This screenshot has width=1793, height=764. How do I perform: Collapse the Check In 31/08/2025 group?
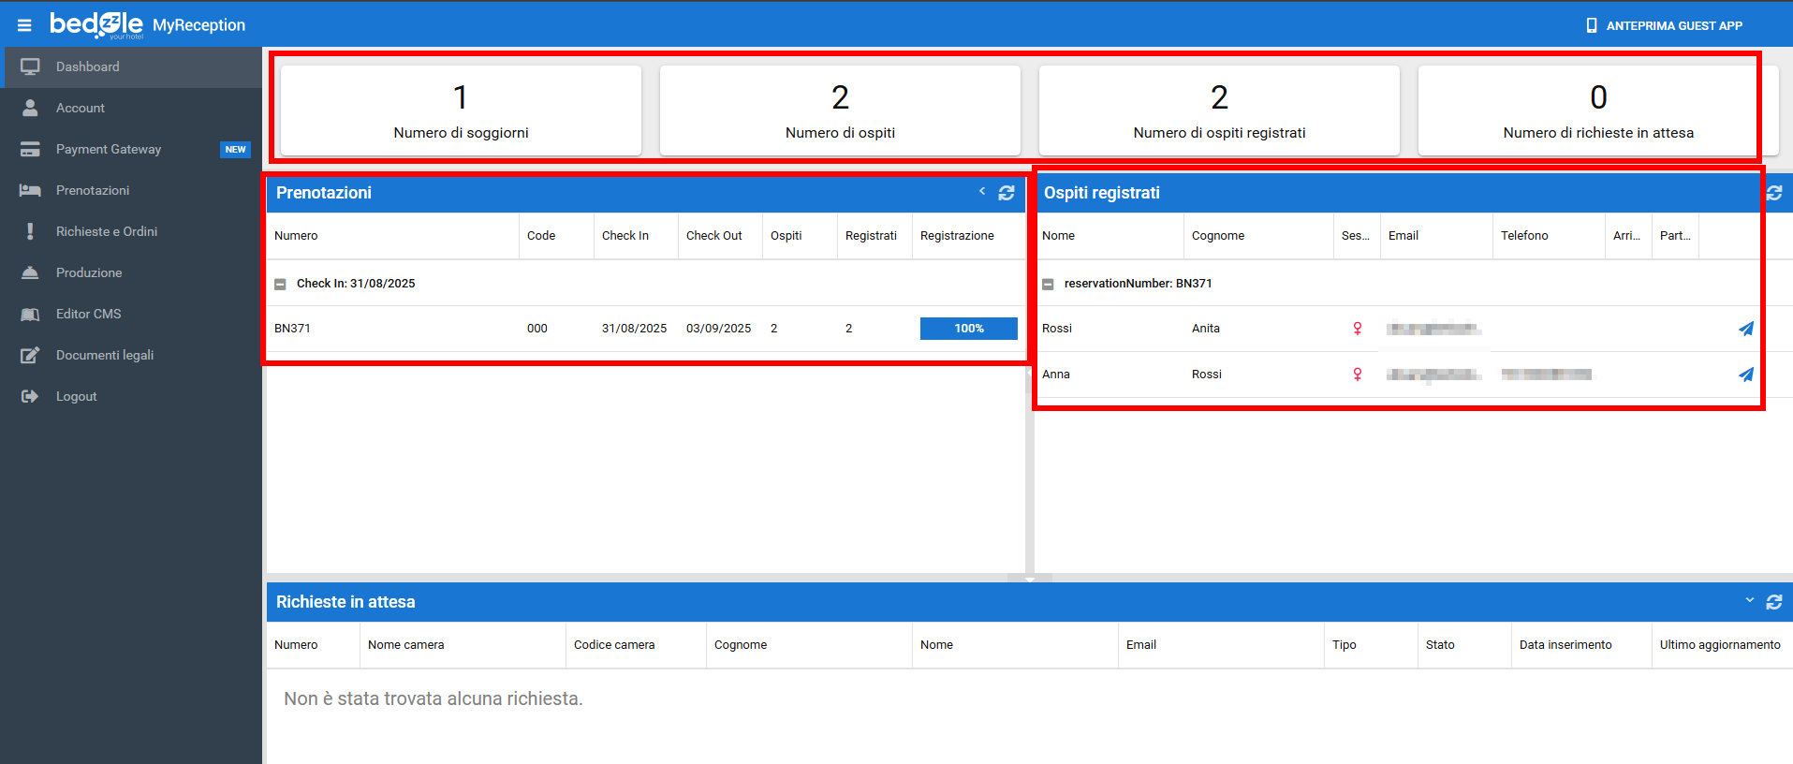tap(280, 284)
